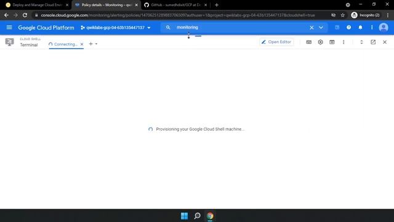Activate Cloud Shell icon in header
Viewport: 394px width, 222px height.
[337, 27]
